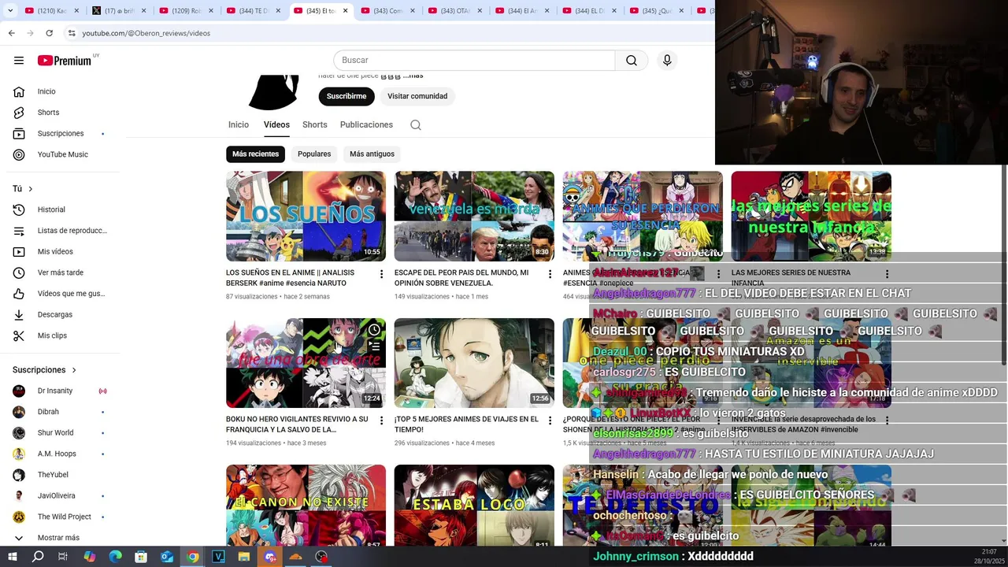Viewport: 1008px width, 567px height.
Task: Click the search magnifier button
Action: pos(632,61)
